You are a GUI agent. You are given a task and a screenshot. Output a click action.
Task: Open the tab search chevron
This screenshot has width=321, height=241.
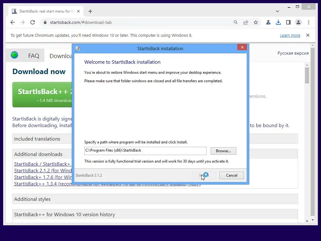277,11
